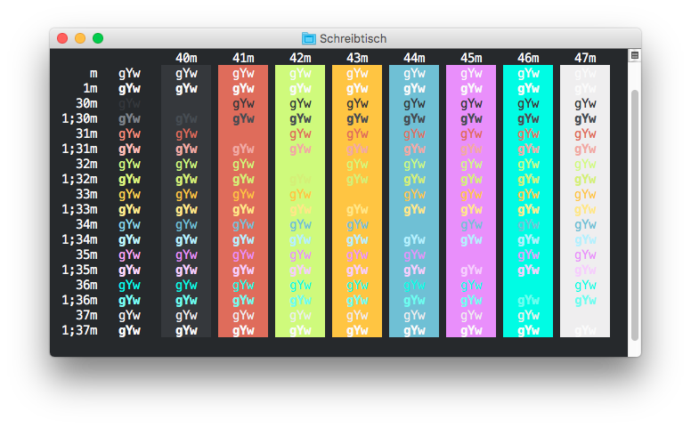This screenshot has width=691, height=428.
Task: Click the vertical scrollbar thumb
Action: tap(635, 214)
